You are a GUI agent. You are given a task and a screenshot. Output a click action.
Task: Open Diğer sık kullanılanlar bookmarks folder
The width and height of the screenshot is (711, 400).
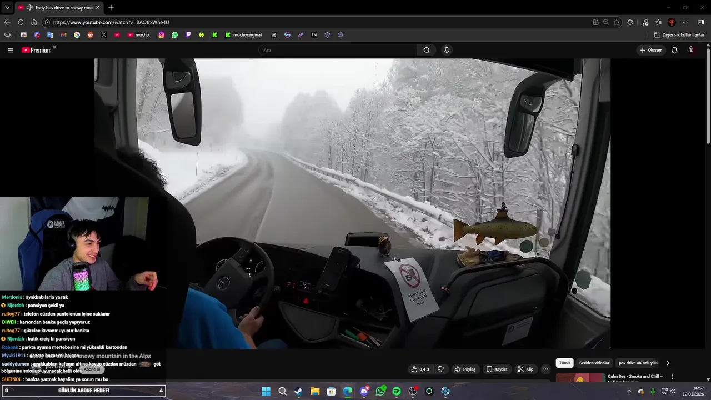tap(679, 34)
